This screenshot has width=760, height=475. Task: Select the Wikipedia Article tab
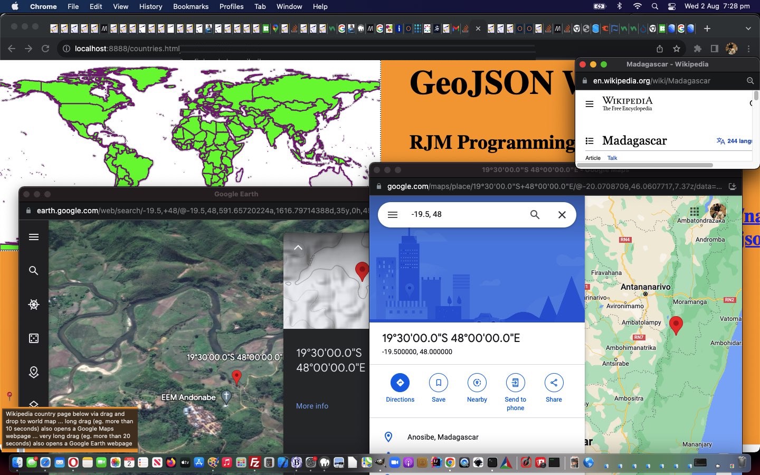[x=593, y=158]
